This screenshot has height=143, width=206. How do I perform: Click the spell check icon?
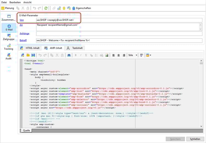pyautogui.click(x=142, y=55)
